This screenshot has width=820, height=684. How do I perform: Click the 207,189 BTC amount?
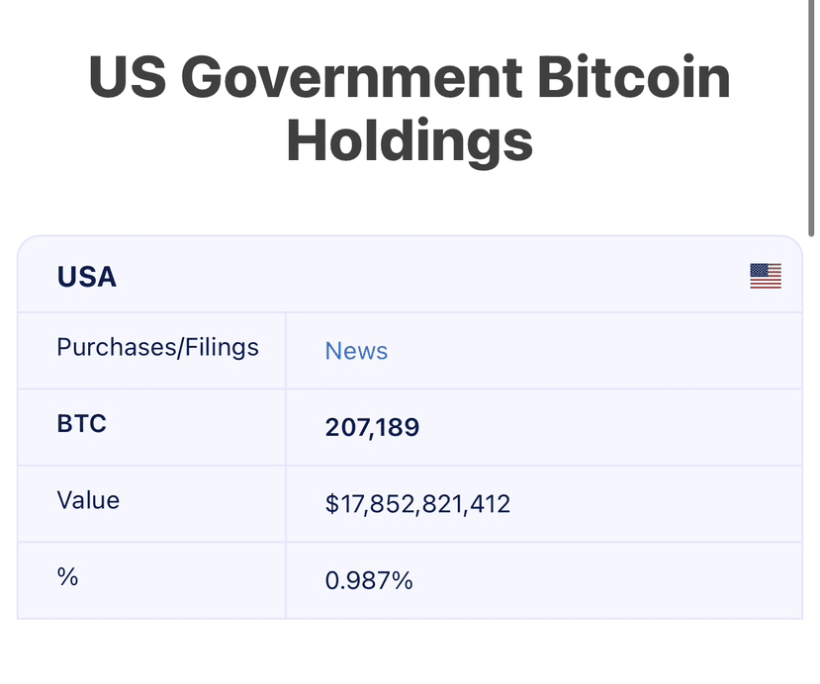click(372, 427)
